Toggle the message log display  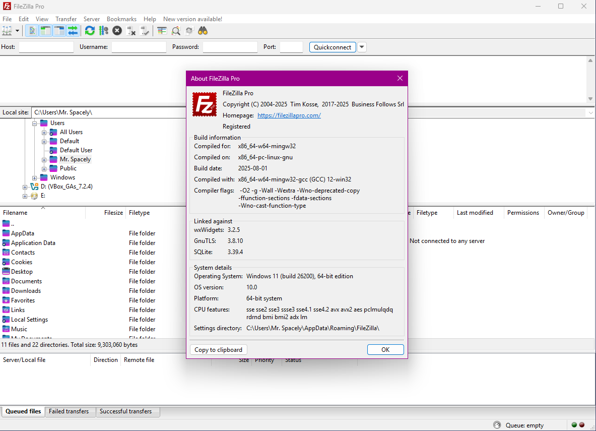[x=32, y=31]
